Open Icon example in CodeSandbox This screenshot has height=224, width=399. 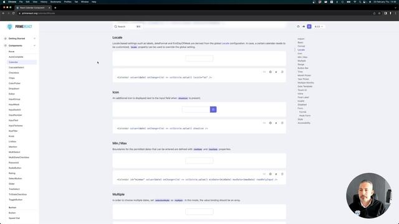pyautogui.click(x=270, y=123)
